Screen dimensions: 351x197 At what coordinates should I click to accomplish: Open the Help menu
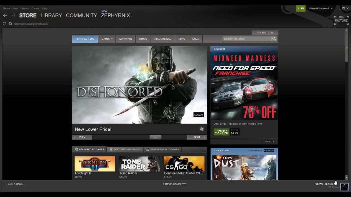pos(45,8)
